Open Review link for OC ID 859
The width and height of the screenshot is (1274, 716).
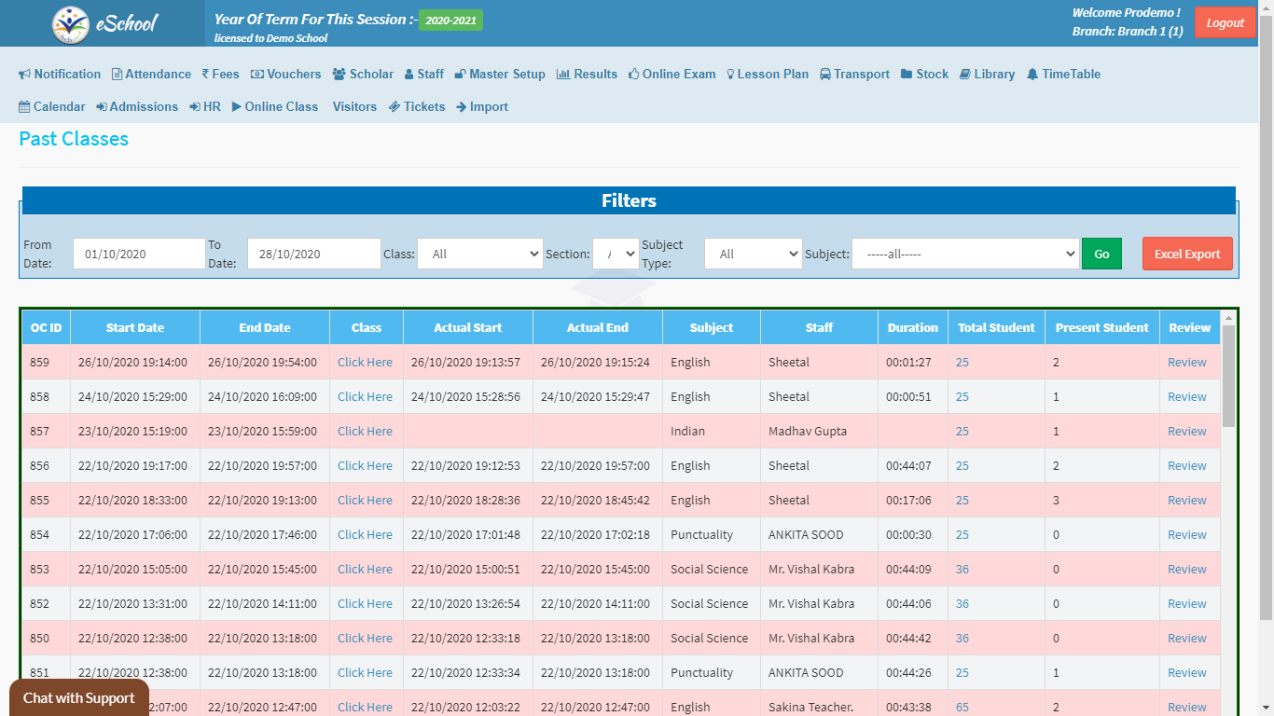pos(1186,363)
